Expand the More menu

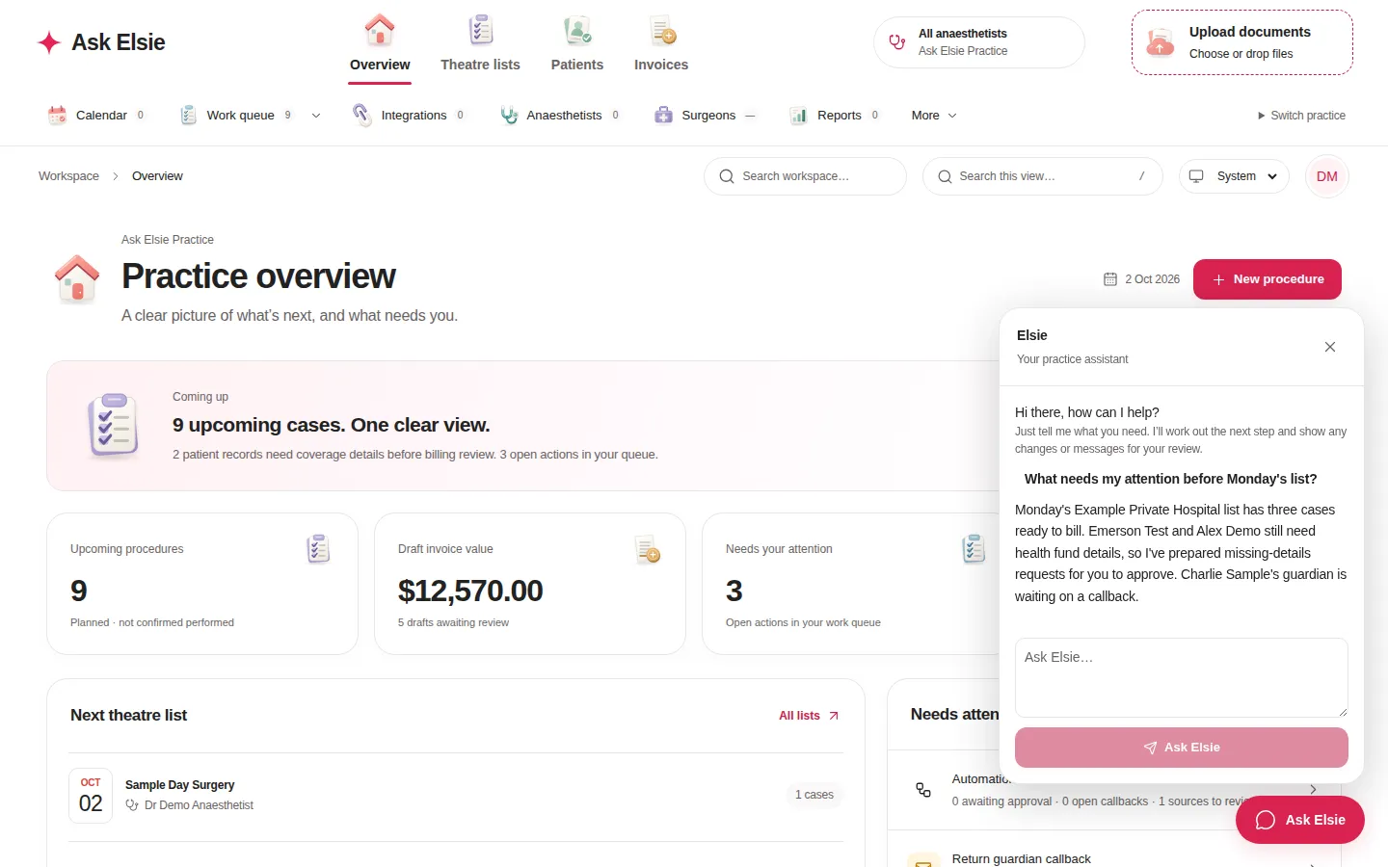pos(934,116)
